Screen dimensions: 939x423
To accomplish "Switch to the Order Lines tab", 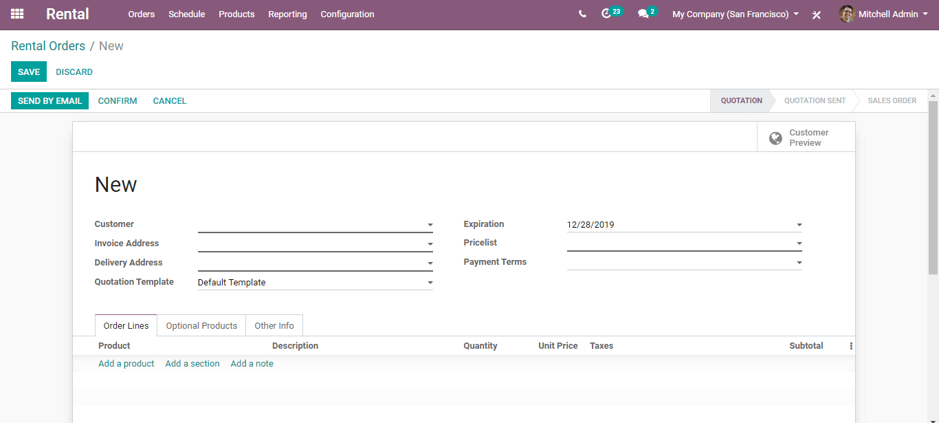I will pyautogui.click(x=126, y=325).
